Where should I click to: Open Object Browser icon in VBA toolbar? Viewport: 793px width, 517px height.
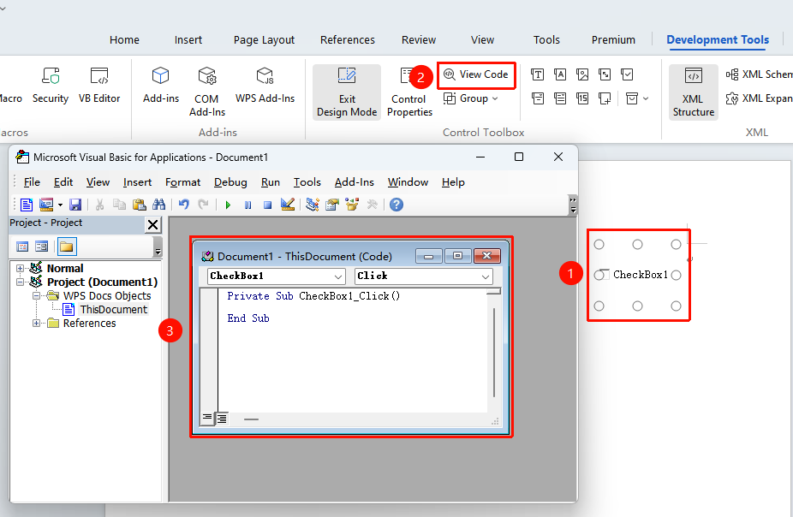point(352,205)
